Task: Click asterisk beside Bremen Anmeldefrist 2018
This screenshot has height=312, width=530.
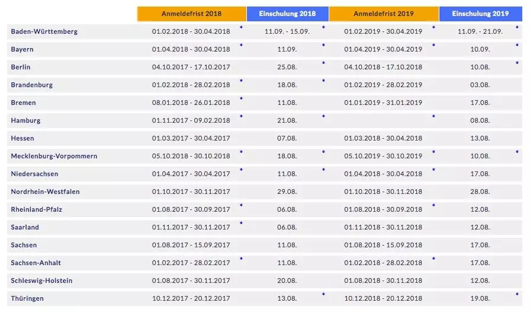Action: (241, 98)
